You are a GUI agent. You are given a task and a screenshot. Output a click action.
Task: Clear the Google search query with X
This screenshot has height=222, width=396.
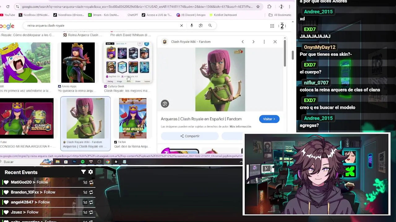point(182,26)
